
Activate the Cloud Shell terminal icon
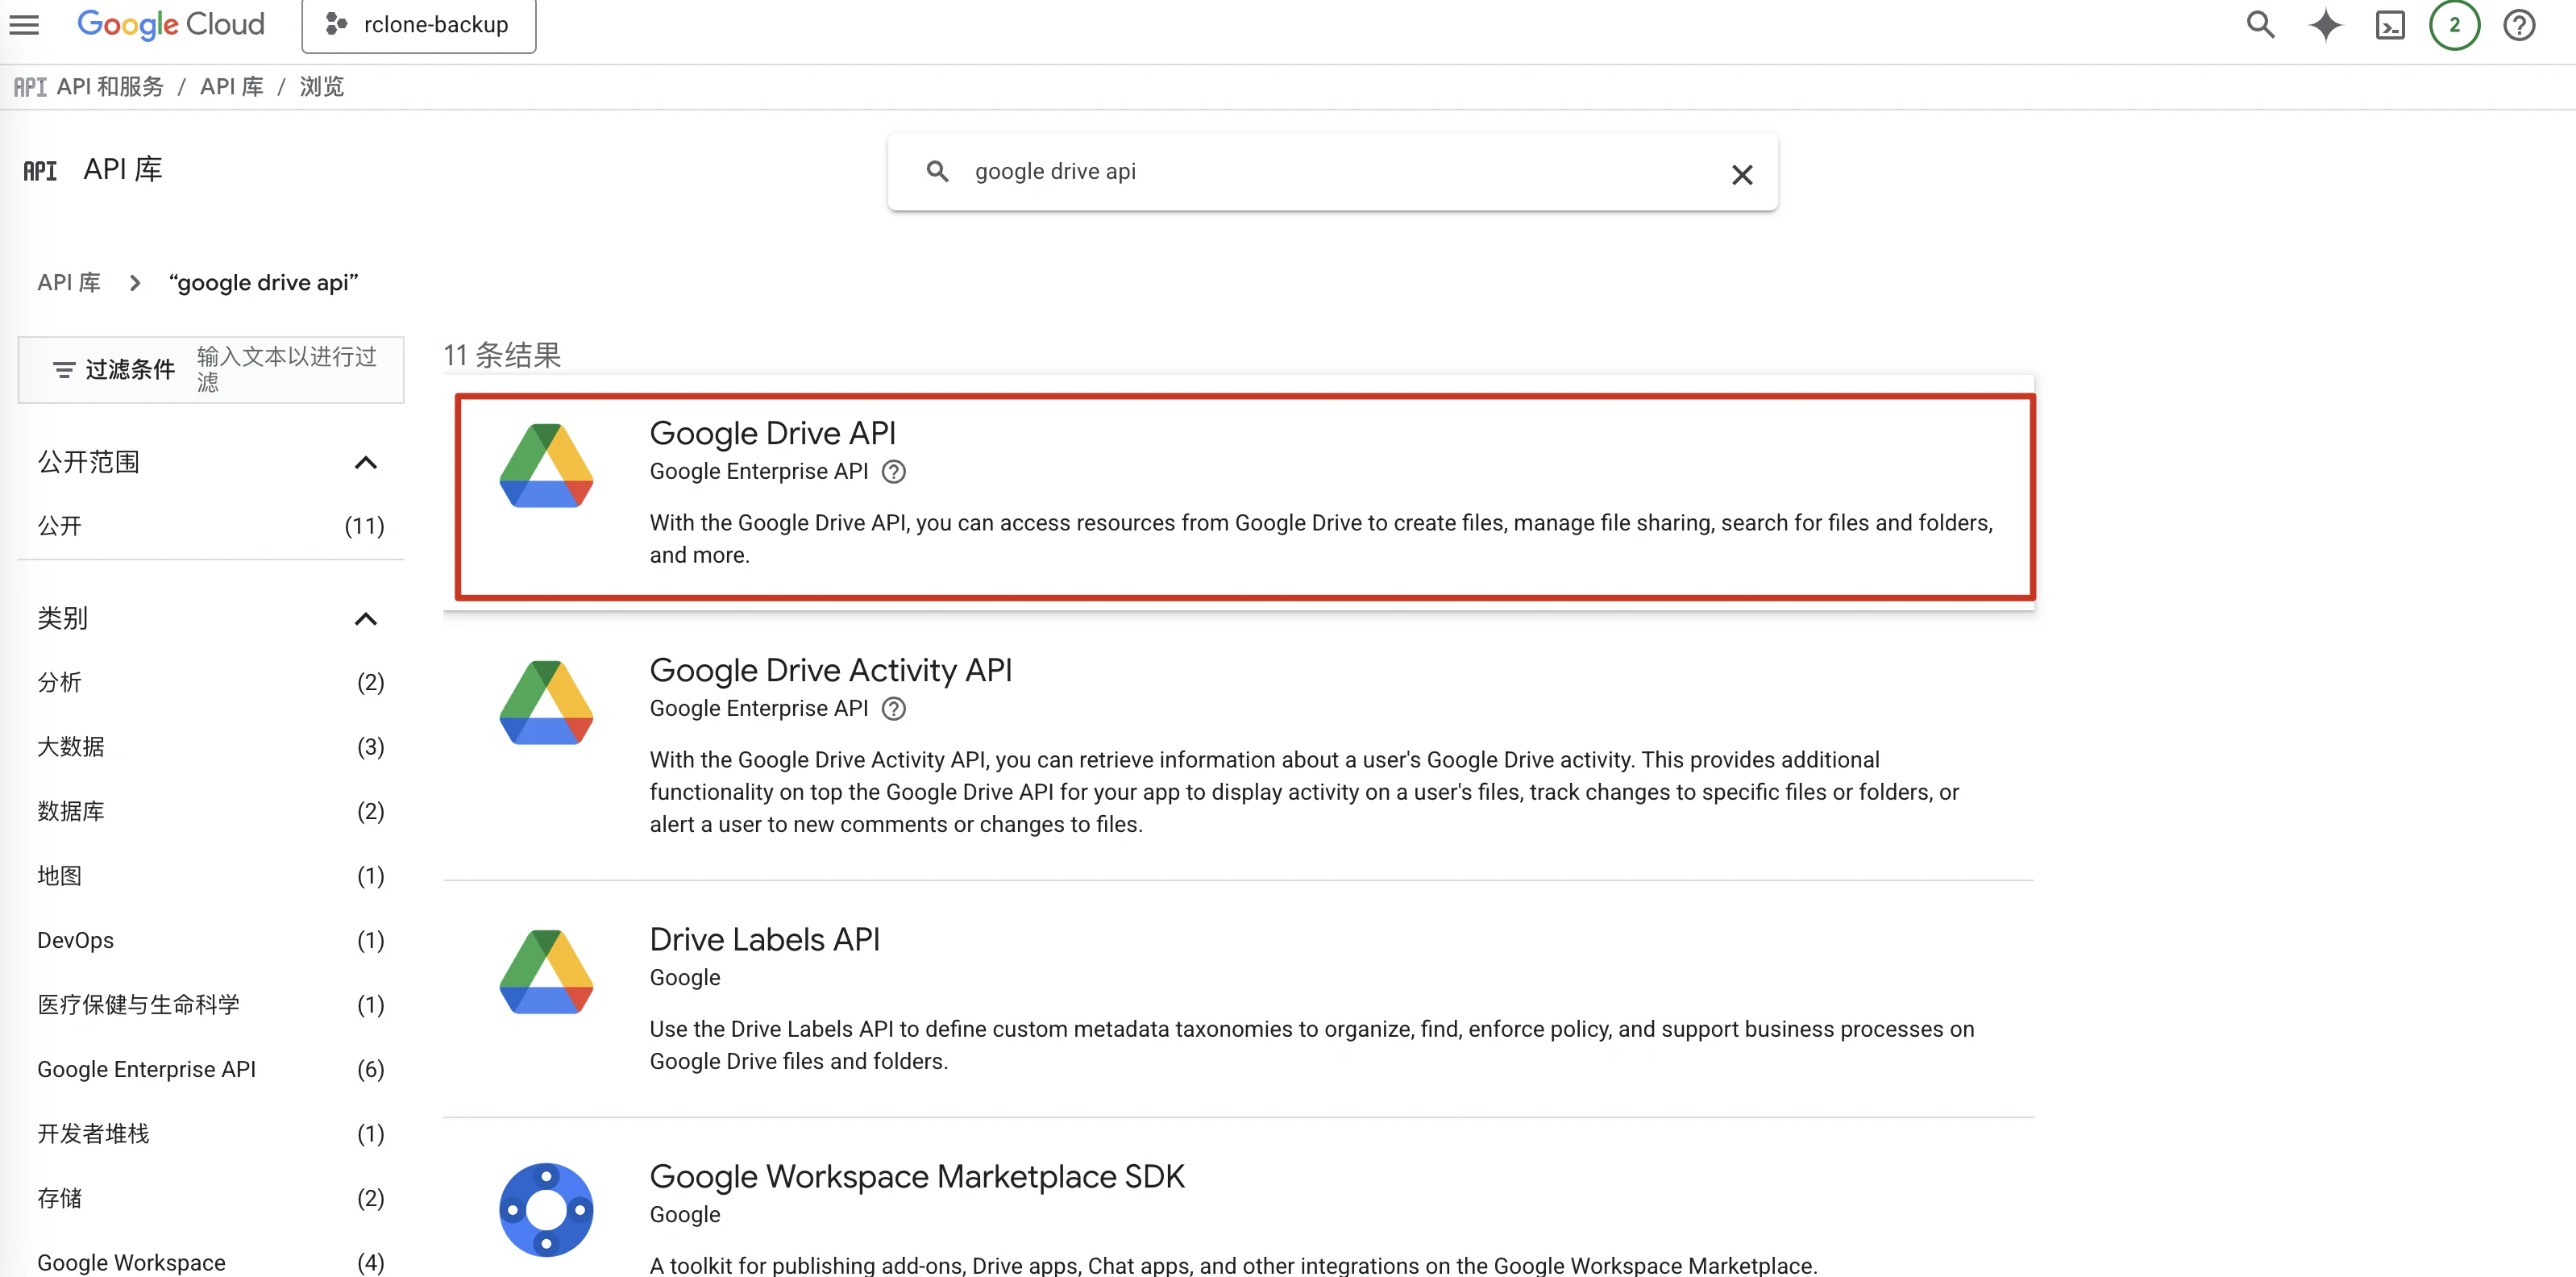[x=2390, y=24]
